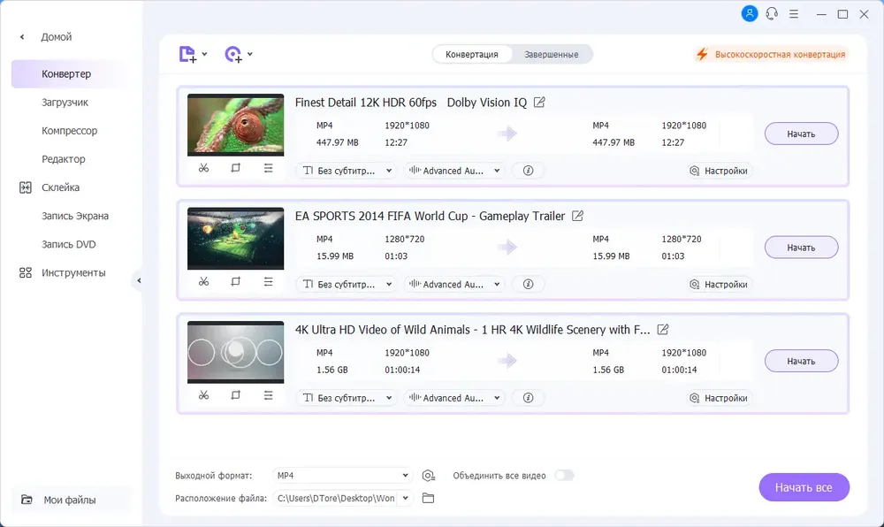Click the add files icon
Viewport: 884px width, 527px height.
(x=187, y=54)
